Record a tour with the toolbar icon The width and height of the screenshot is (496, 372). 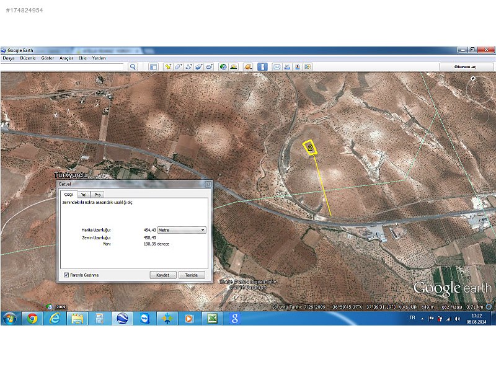tap(209, 67)
